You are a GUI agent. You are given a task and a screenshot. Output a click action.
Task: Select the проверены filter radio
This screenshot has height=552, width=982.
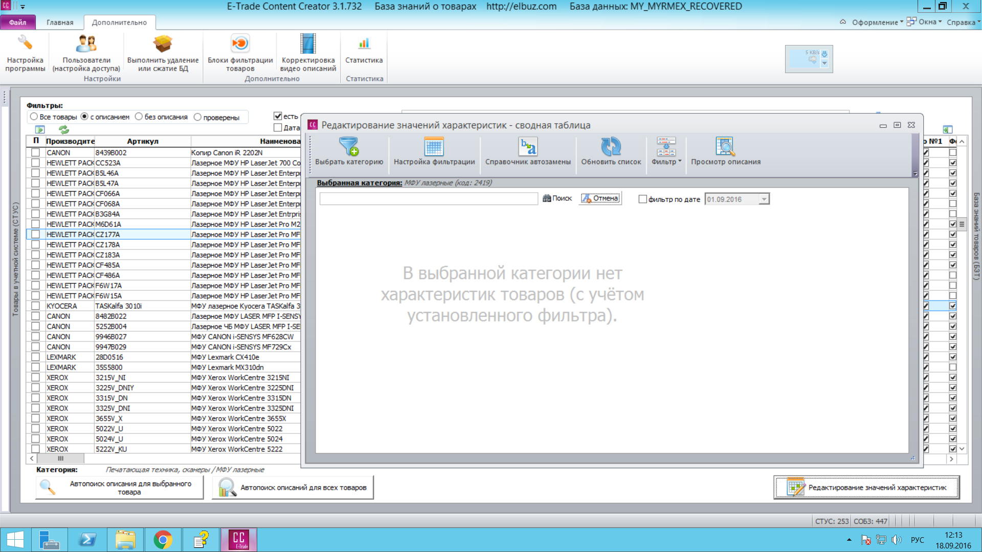click(x=197, y=117)
